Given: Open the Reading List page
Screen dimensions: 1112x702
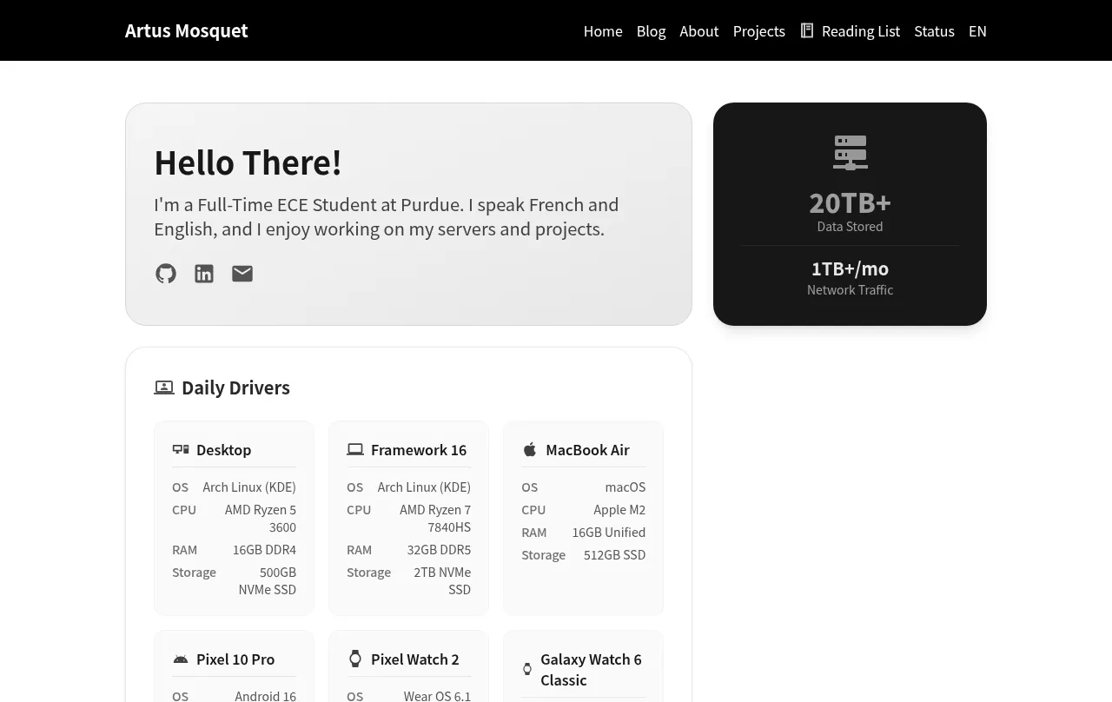Looking at the screenshot, I should coord(861,31).
